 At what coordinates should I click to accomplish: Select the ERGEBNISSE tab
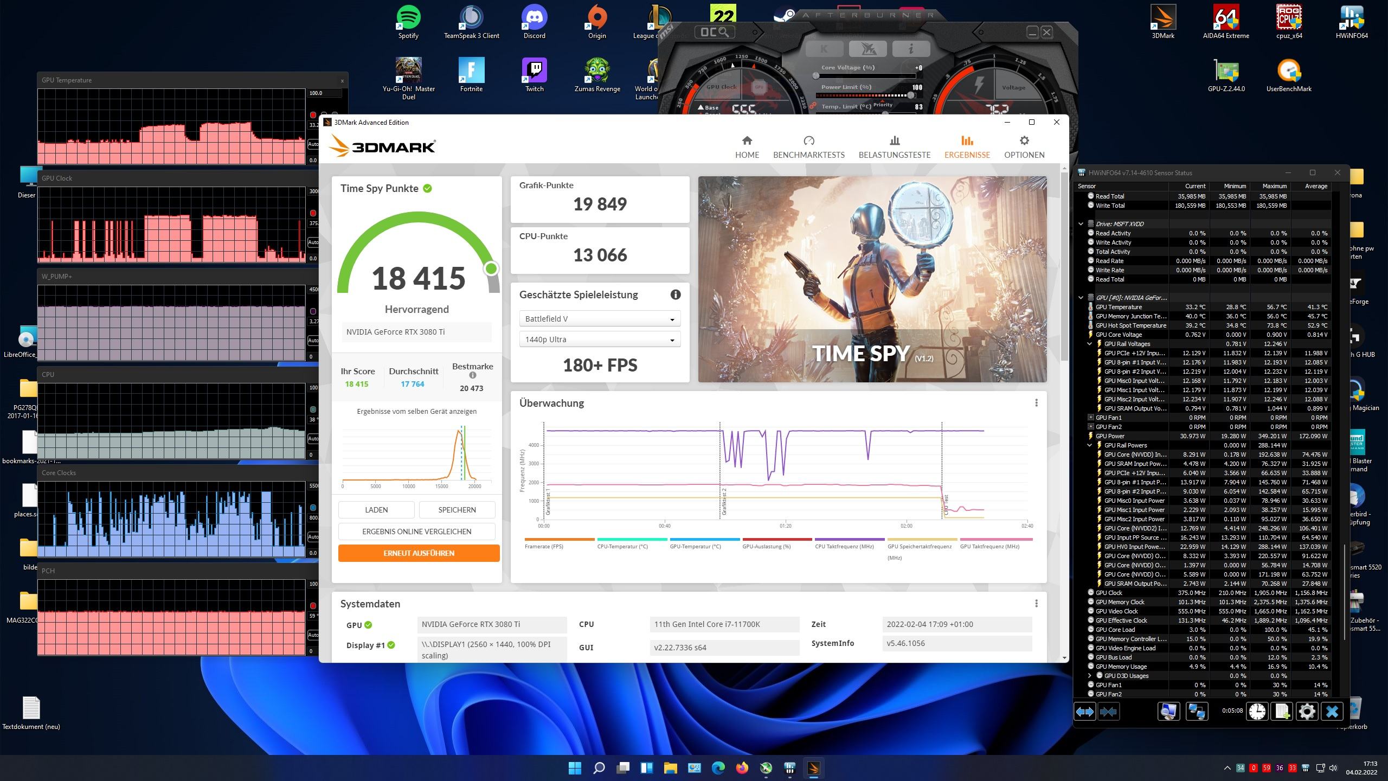point(967,147)
